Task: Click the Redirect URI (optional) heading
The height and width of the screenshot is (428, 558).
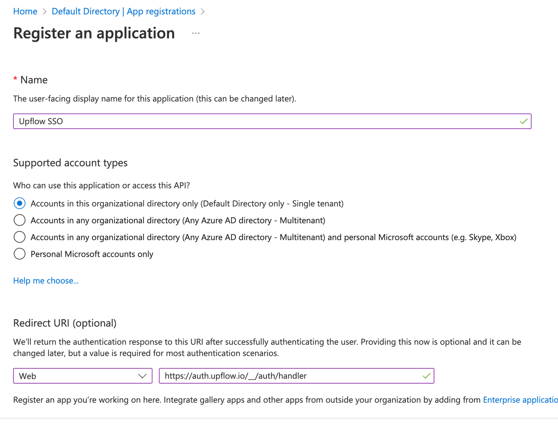Action: 65,323
